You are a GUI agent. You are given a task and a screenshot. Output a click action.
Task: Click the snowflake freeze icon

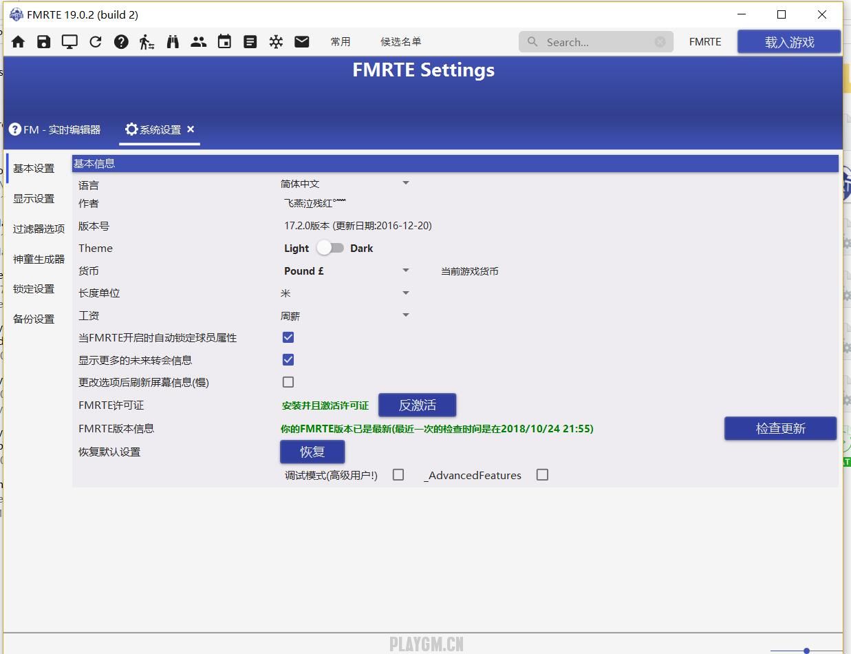[x=276, y=42]
